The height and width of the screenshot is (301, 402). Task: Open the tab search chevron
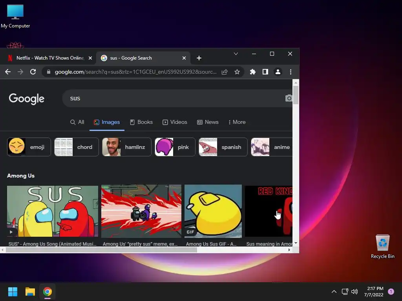click(x=236, y=54)
